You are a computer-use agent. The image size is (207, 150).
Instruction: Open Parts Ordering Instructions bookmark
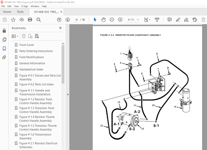(36, 51)
